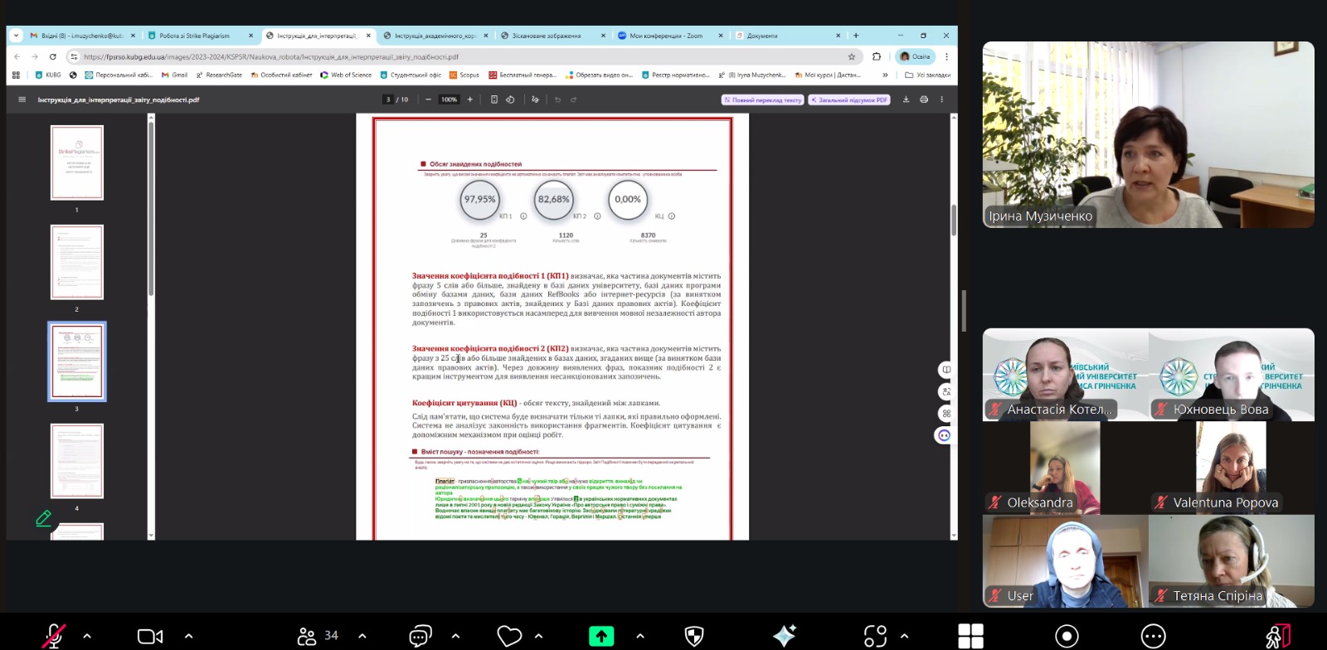Click the Zoom record button
This screenshot has width=1327, height=650.
tap(1067, 636)
